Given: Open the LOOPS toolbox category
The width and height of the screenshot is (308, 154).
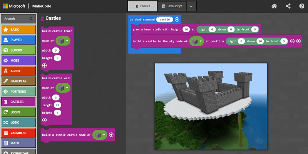Looking at the screenshot, I should 18,112.
